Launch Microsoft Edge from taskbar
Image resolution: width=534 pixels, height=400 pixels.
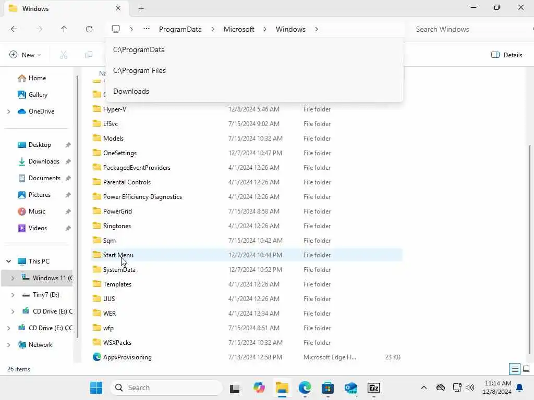pos(305,387)
